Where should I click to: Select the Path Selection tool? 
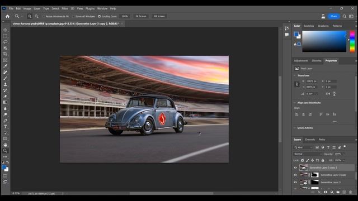click(x=5, y=133)
